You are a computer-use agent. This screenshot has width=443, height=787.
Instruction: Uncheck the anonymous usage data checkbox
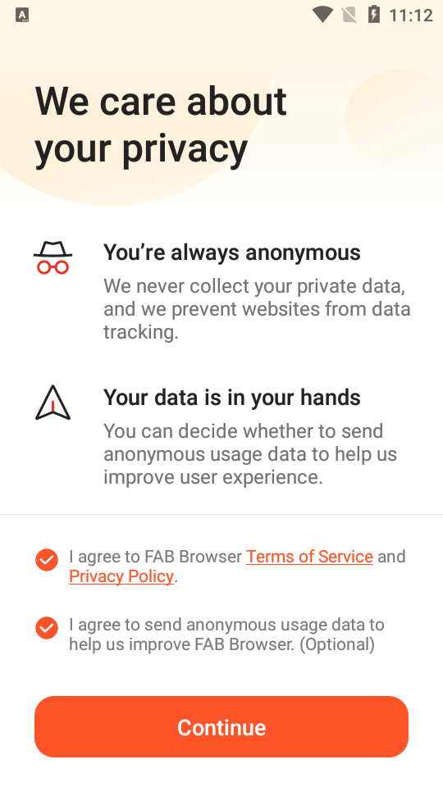pos(47,628)
